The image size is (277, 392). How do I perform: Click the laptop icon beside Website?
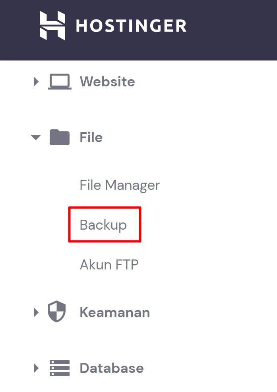(x=60, y=82)
